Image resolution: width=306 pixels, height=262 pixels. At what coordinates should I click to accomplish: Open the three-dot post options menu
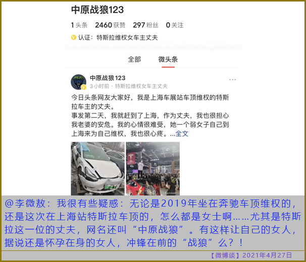[233, 80]
